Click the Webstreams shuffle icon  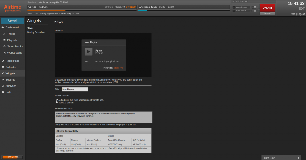pos(4,53)
